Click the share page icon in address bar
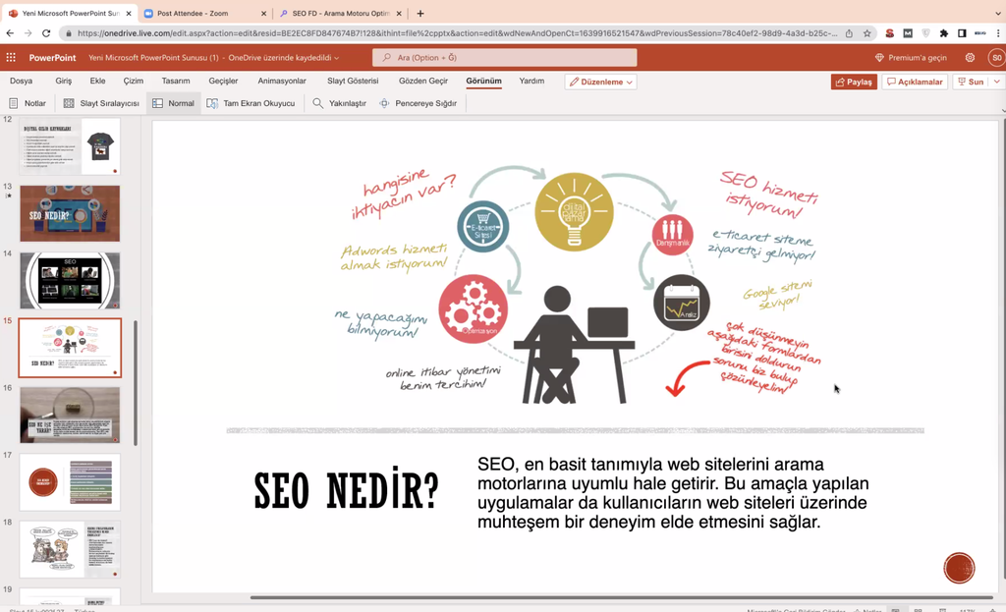The width and height of the screenshot is (1006, 612). [x=849, y=33]
